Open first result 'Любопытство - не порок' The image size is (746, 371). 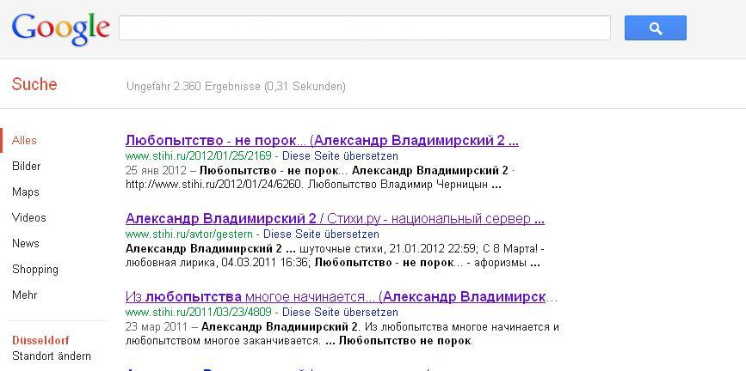(322, 140)
